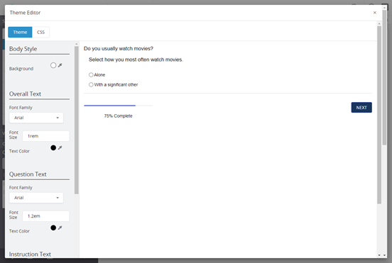Open the Question Text color swatch
This screenshot has height=263, width=392.
tap(53, 228)
